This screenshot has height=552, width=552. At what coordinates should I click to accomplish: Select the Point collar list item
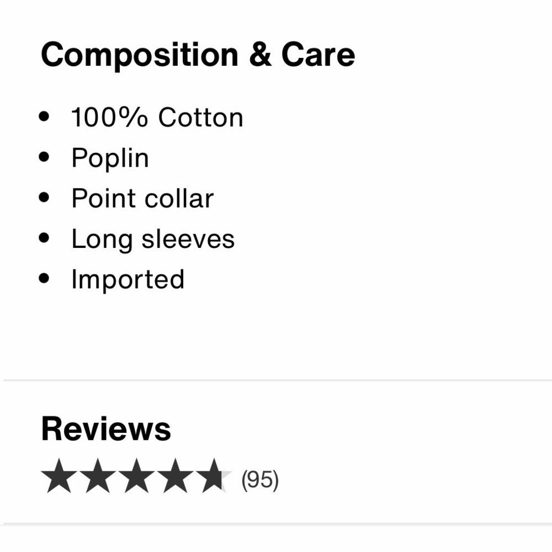point(142,198)
